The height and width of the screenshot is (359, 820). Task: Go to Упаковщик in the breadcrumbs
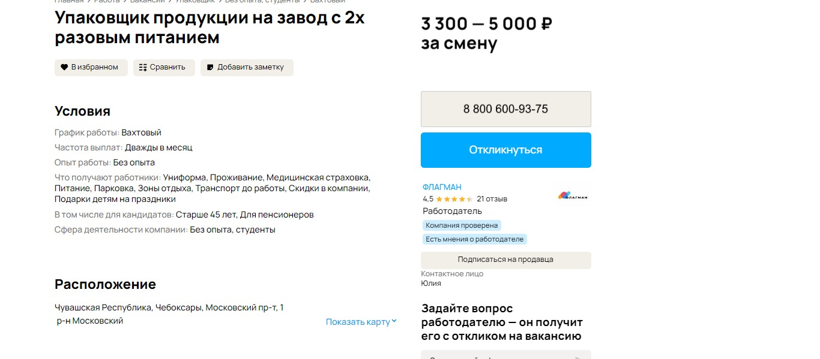(195, 1)
